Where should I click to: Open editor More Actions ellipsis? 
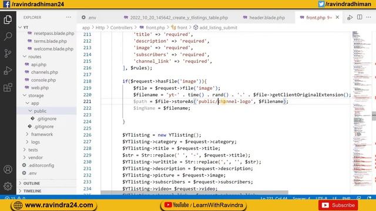tap(368, 17)
